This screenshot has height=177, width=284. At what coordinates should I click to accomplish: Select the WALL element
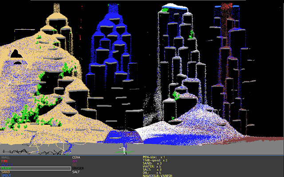click(5, 157)
